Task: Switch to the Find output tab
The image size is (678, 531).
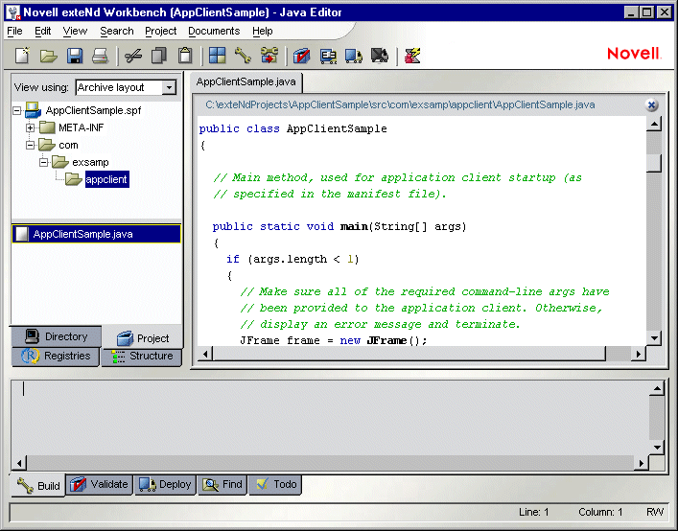Action: click(x=222, y=484)
